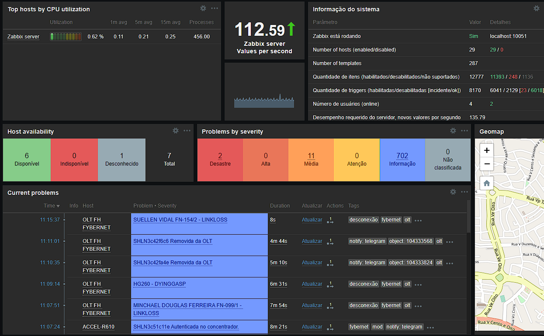Select Alta severity tile
544x336 pixels.
coord(266,160)
